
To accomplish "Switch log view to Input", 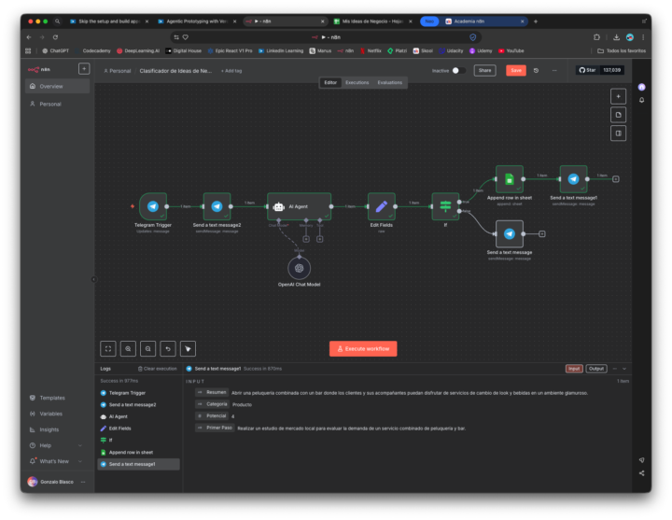I will pos(574,369).
